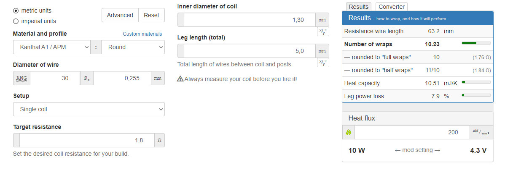
Task: Click the x/y fraction icon under leg length
Action: (x=322, y=63)
